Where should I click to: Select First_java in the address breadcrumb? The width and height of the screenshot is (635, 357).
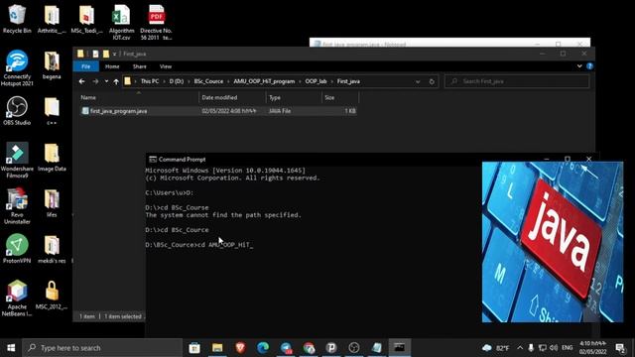[x=348, y=81]
